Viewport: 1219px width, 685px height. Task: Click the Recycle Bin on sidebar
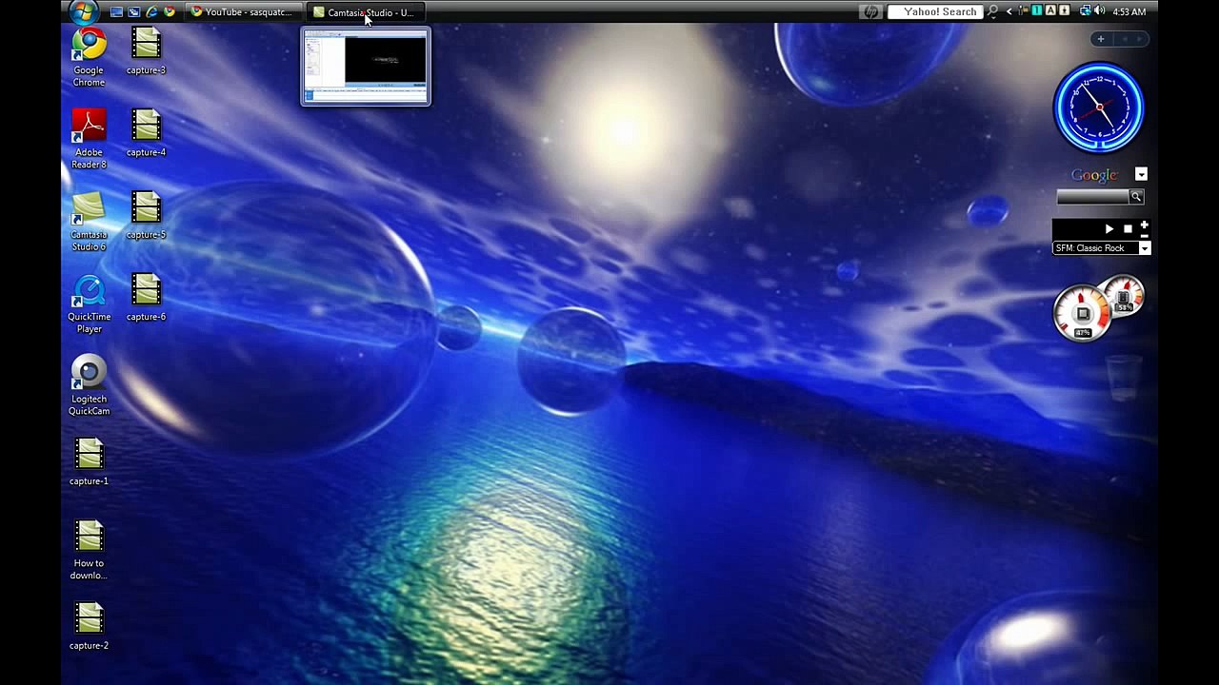[1124, 378]
